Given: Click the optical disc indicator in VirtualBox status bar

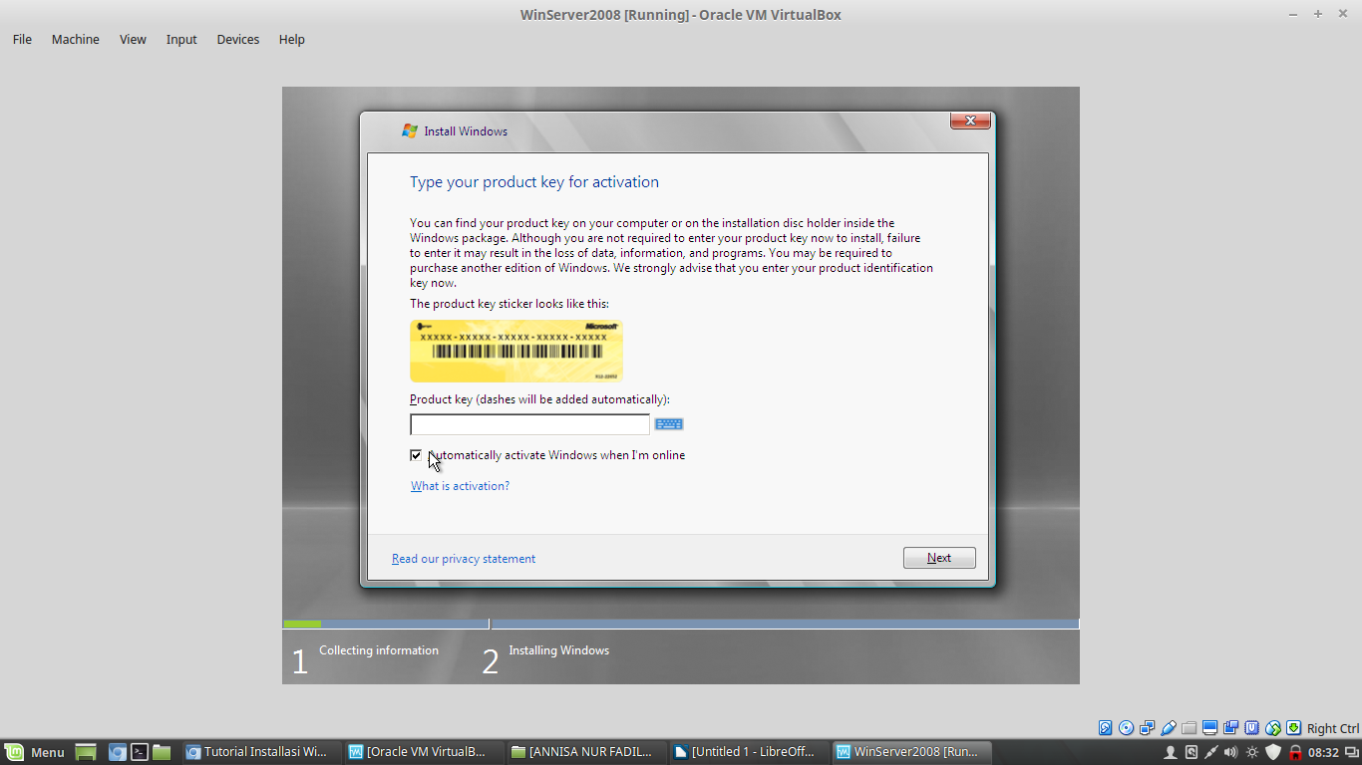Looking at the screenshot, I should click(1126, 728).
